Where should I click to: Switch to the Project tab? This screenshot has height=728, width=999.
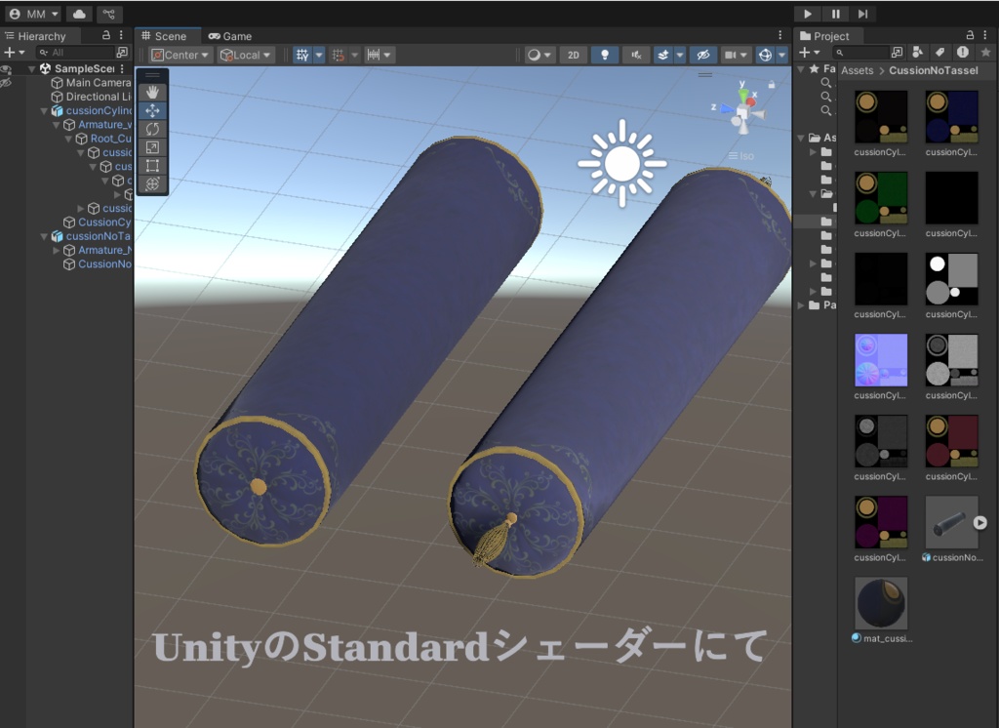click(830, 35)
